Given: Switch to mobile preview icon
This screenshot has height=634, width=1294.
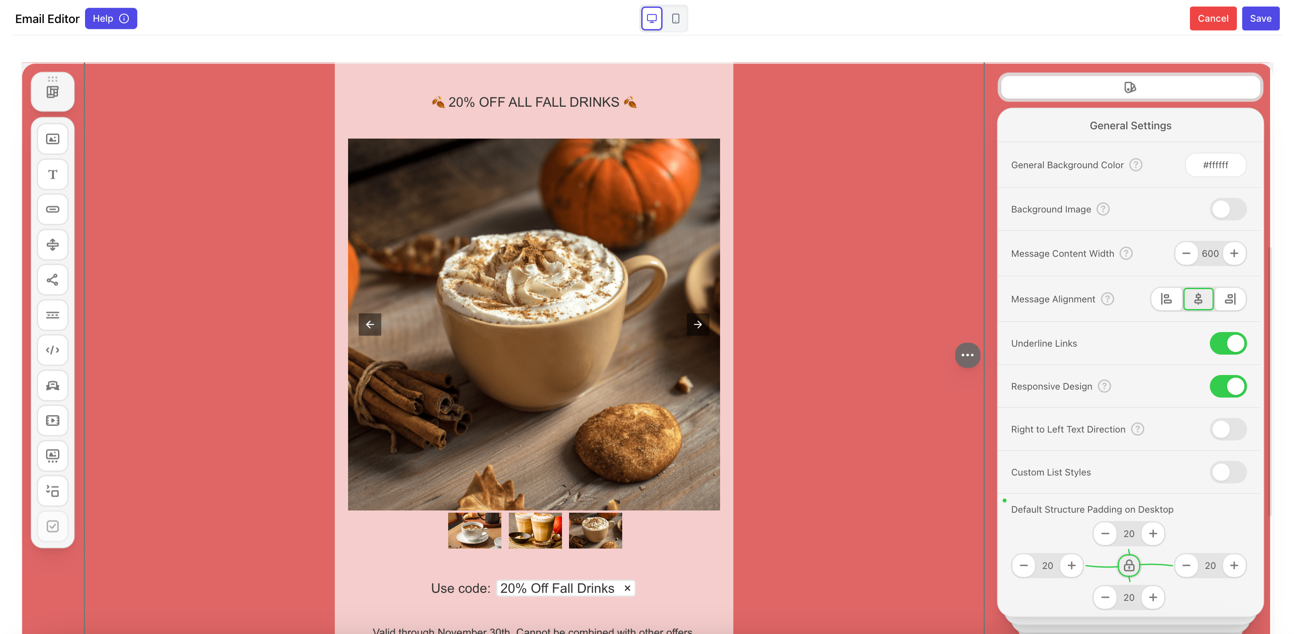Looking at the screenshot, I should 676,19.
